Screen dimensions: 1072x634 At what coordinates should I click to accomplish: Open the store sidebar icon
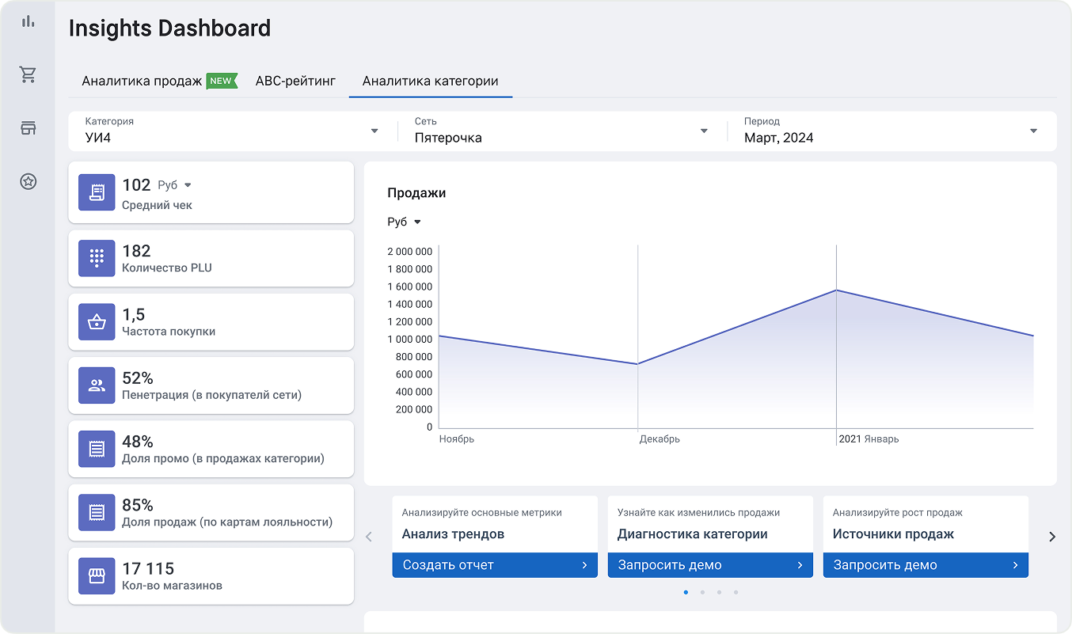tap(29, 128)
